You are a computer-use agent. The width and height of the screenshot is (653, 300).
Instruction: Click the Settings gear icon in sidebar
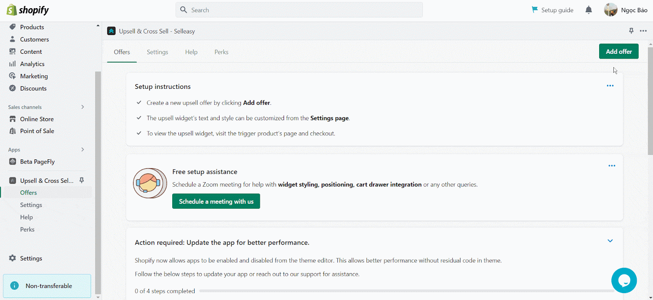click(13, 258)
